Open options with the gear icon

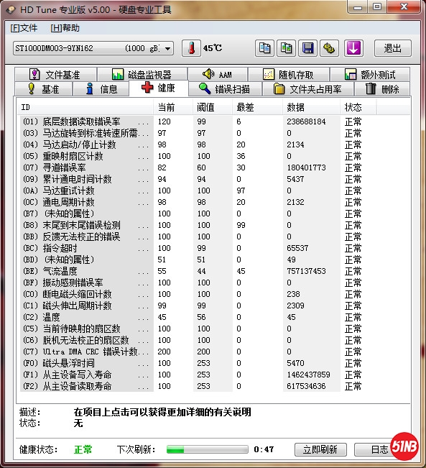coord(329,48)
